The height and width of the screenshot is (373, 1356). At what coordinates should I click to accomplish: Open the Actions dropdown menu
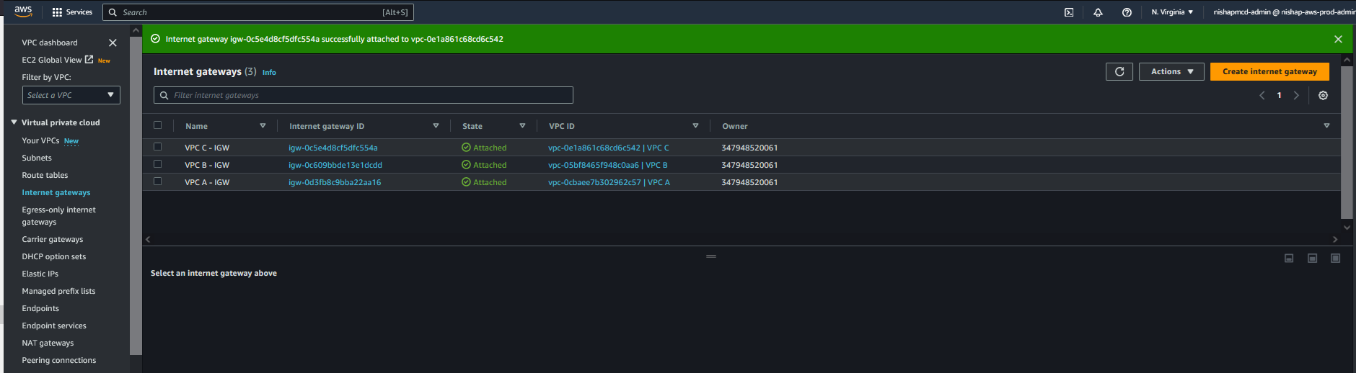click(1171, 72)
